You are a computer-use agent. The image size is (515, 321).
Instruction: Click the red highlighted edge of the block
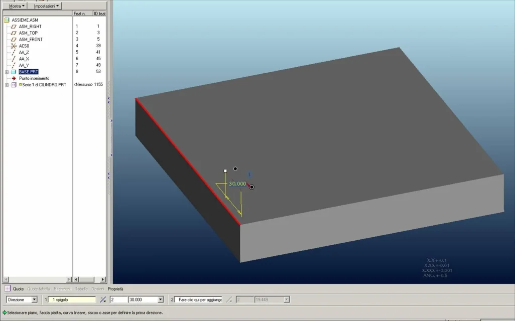coord(188,162)
